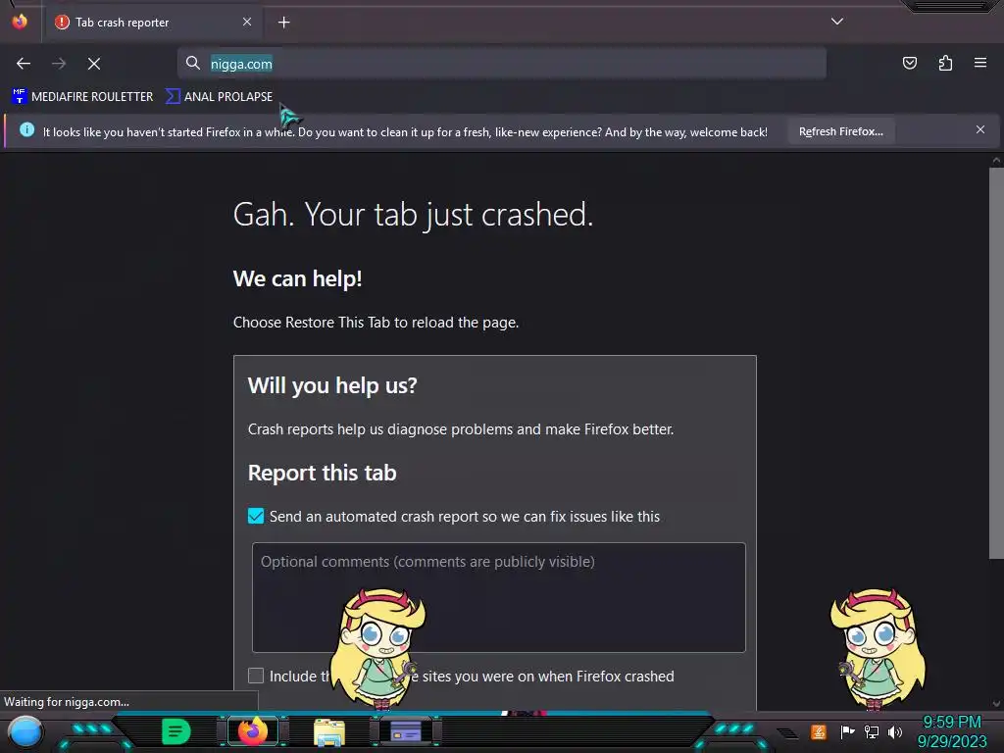Click the 'We can help!' heading
Screen dimensions: 1004x753
pyautogui.click(x=298, y=278)
